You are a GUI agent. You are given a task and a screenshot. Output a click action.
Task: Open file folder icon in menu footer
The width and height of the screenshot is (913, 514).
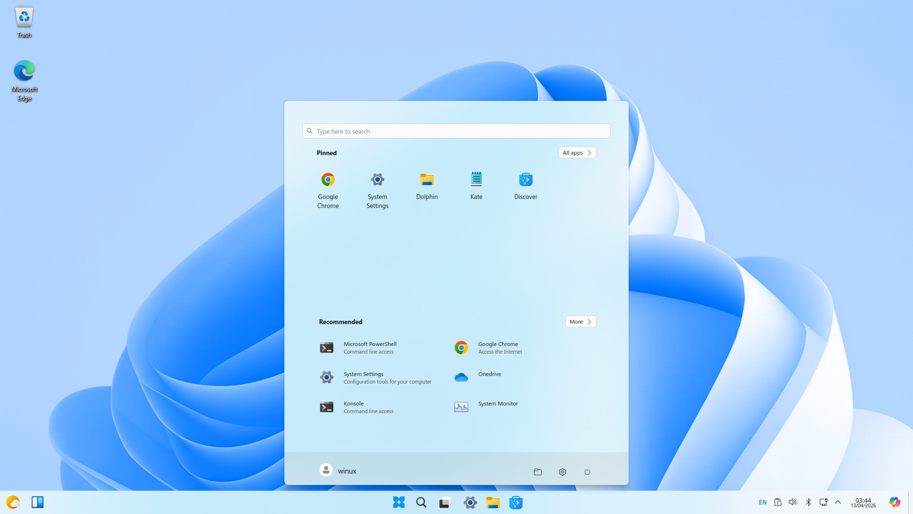click(538, 472)
